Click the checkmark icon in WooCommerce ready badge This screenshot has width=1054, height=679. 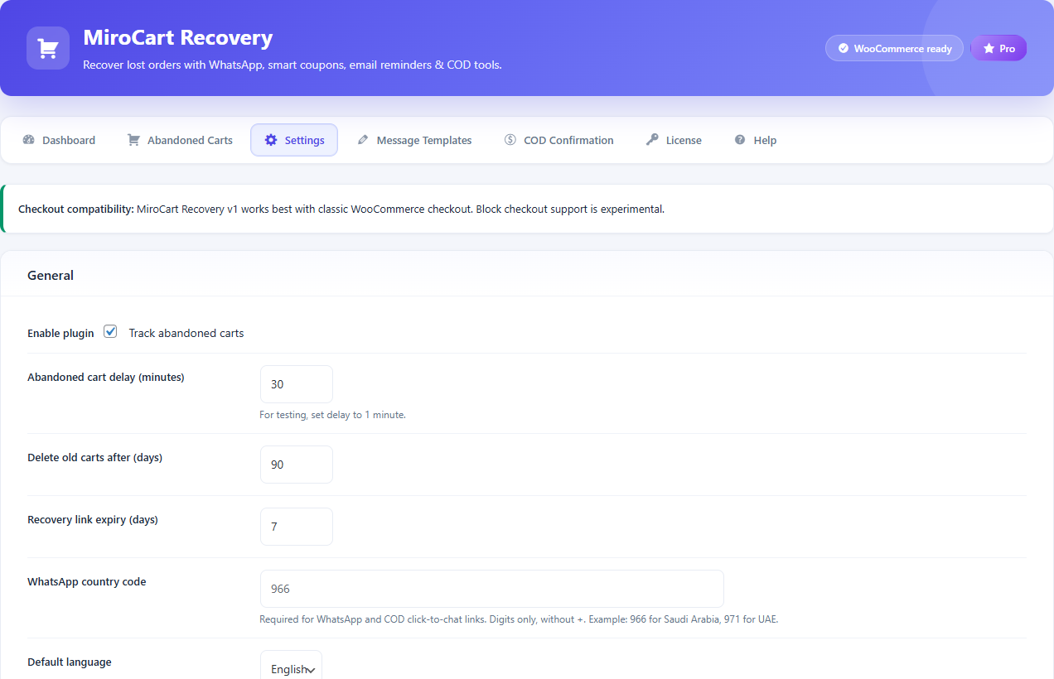click(x=844, y=49)
